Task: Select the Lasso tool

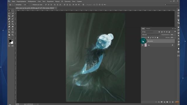Action: pos(9,13)
